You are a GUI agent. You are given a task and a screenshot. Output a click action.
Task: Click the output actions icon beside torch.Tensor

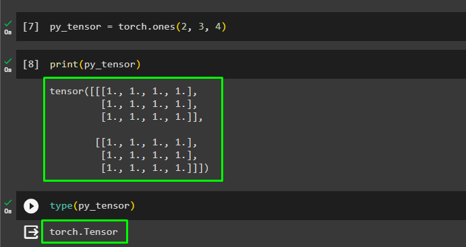31,232
